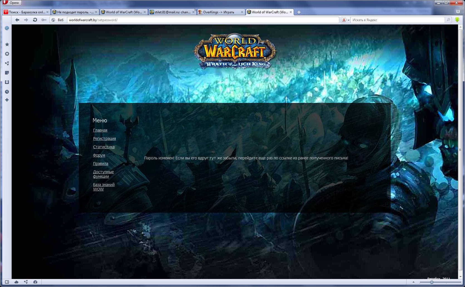
Task: Open the Bookmarks star panel in sidebar
Action: (x=7, y=44)
